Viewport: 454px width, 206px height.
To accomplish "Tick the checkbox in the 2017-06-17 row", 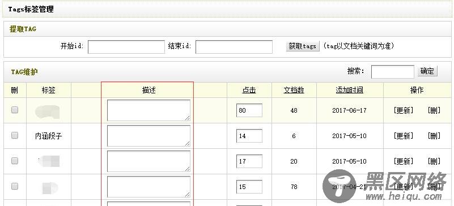I will [15, 110].
